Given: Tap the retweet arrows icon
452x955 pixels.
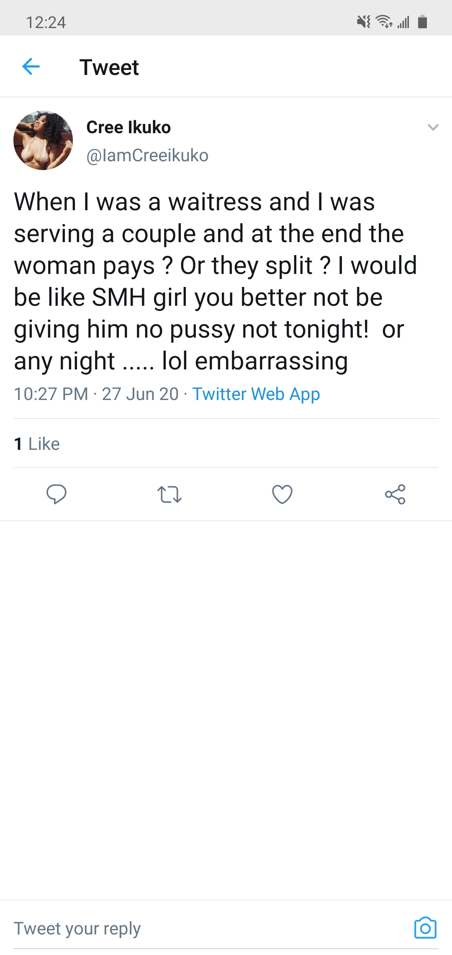Looking at the screenshot, I should pos(169,494).
